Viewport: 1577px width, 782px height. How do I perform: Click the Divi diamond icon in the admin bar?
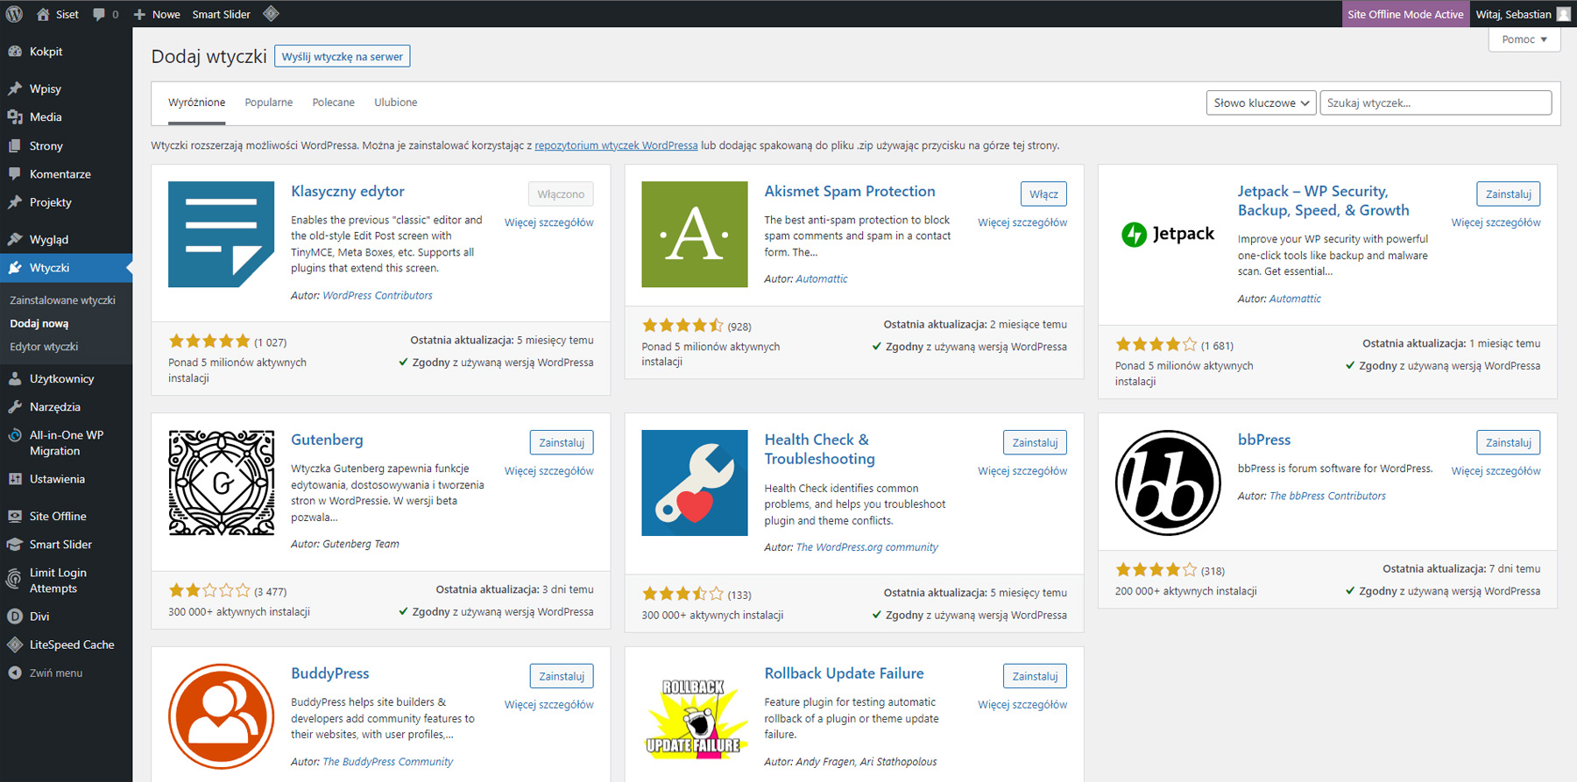271,13
